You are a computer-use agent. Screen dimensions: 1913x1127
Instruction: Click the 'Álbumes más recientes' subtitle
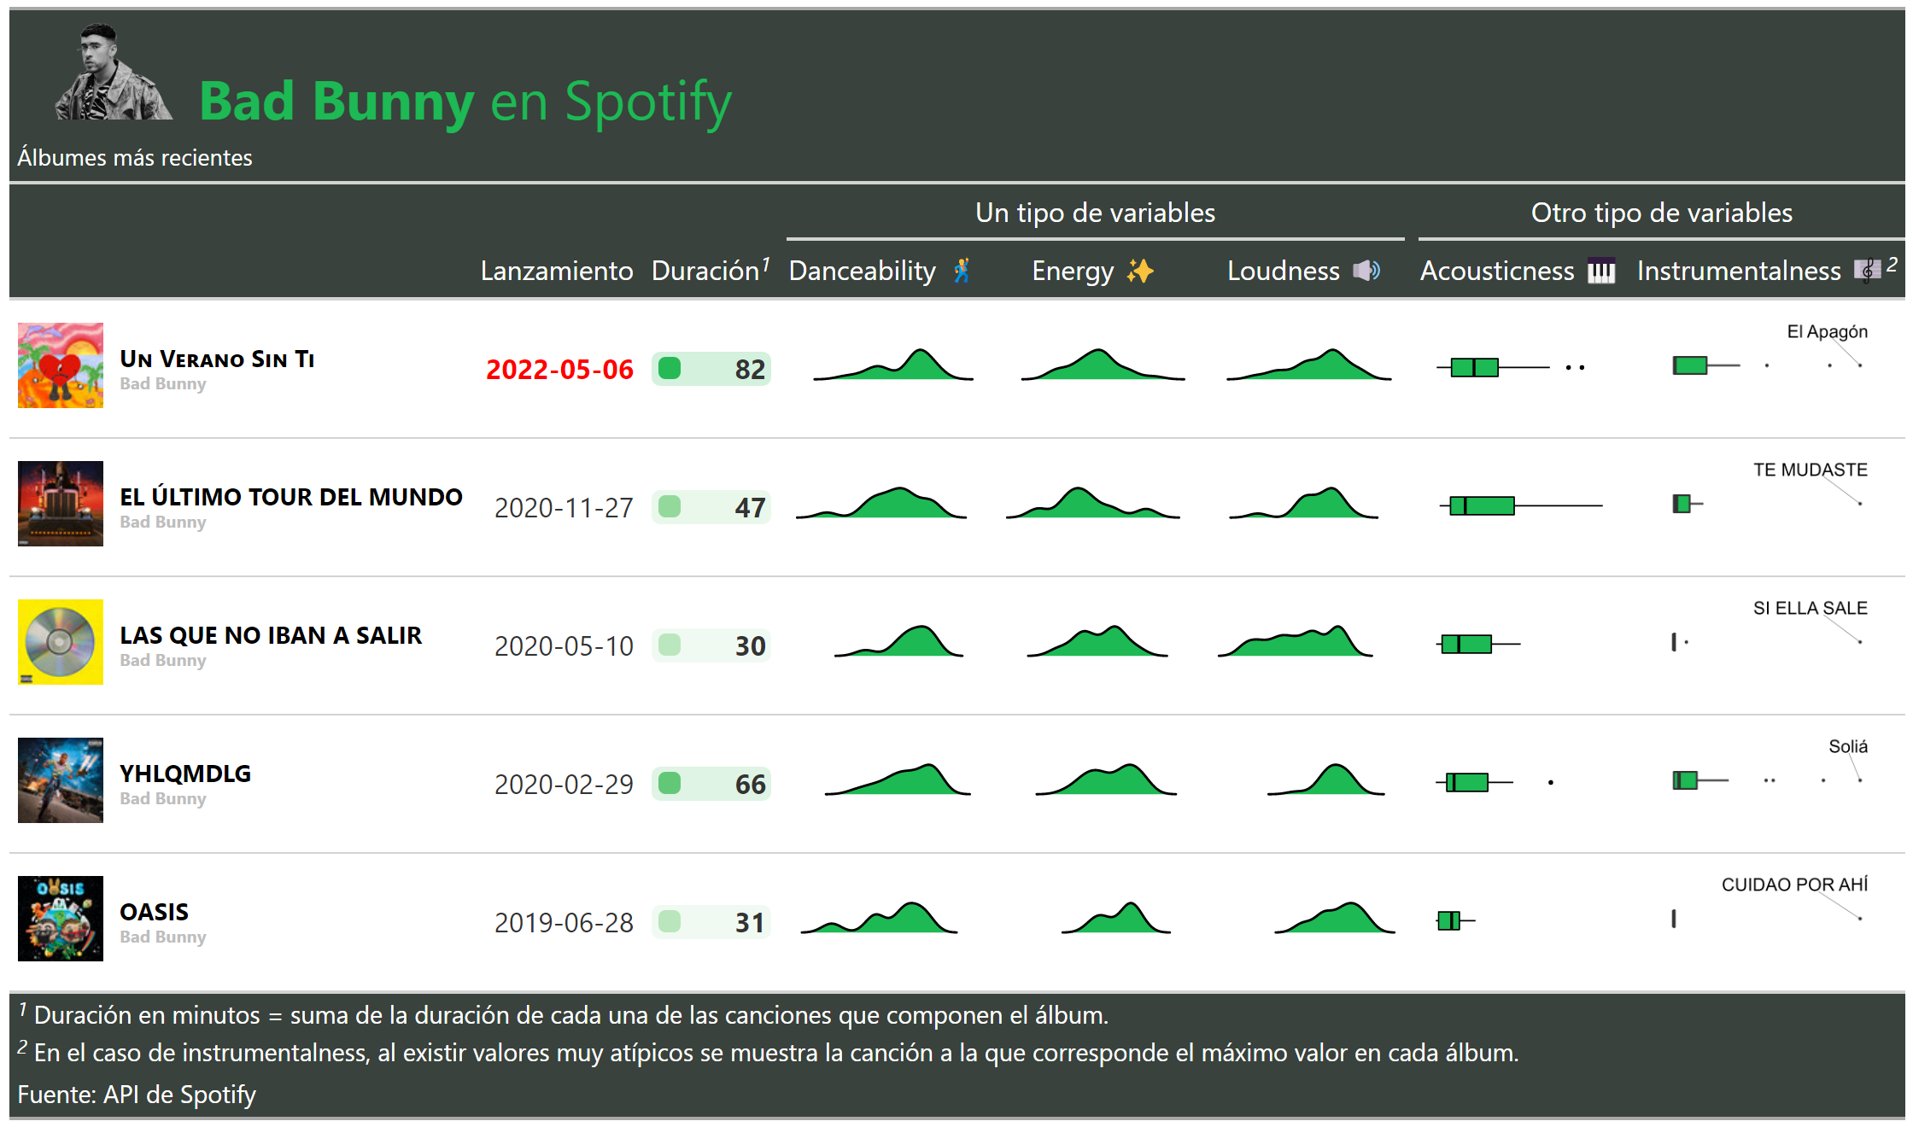pos(135,158)
